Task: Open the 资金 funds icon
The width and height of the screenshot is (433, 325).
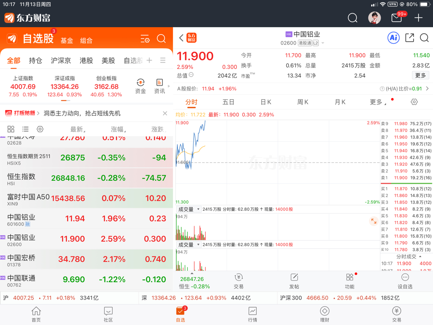Action: click(x=140, y=86)
